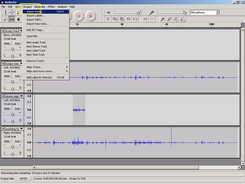The height and width of the screenshot is (184, 245).
Task: Open Edit ID3 Tags menu entry
Action: 46,30
